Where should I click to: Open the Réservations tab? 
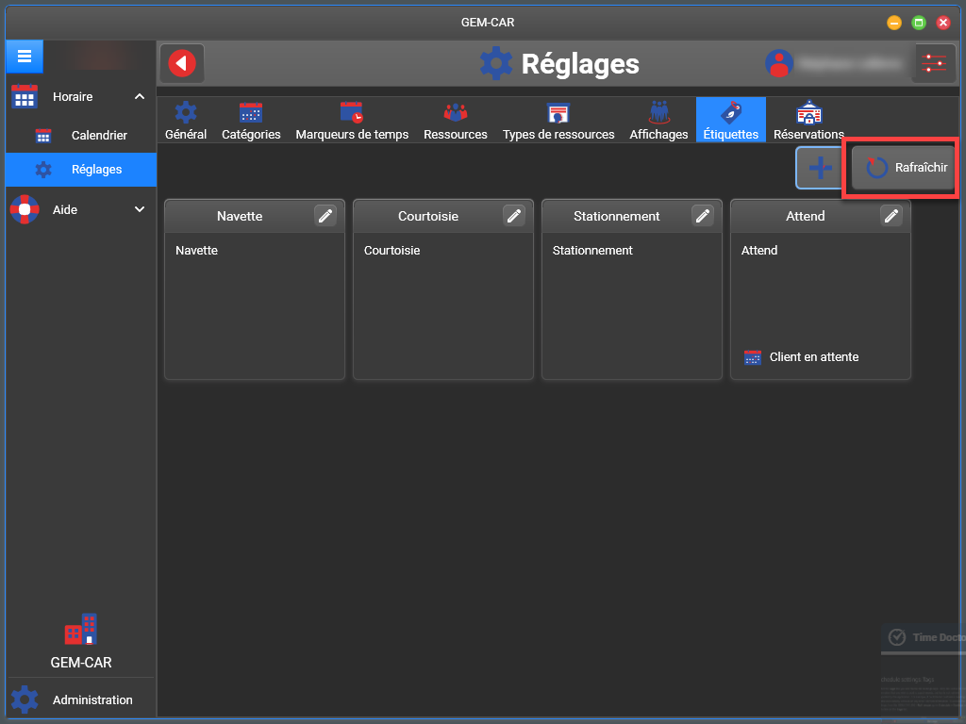point(808,121)
